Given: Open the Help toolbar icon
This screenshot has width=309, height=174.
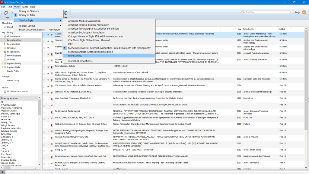Looking at the screenshot, I should [x=65, y=13].
